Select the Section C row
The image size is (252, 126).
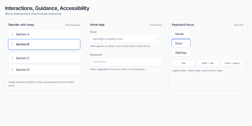[x=44, y=58]
